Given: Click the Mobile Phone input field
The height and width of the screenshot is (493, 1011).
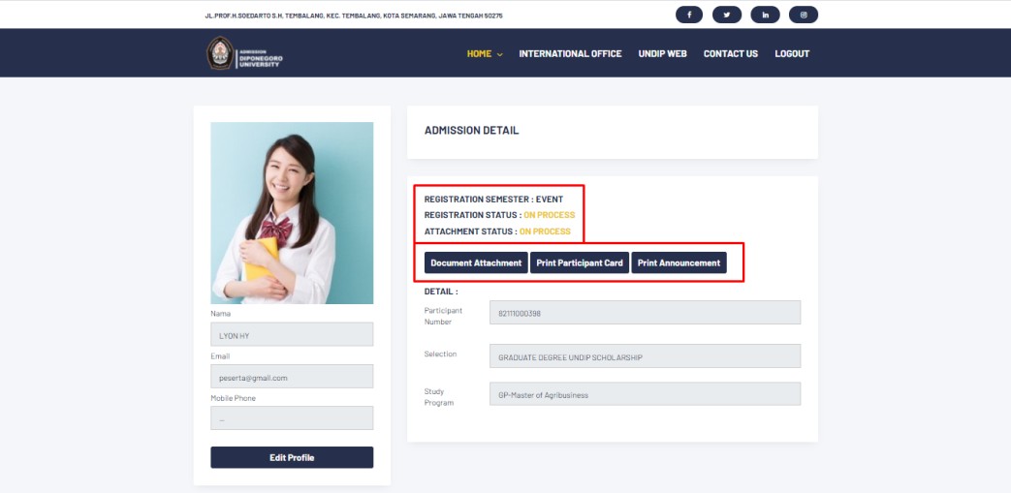Looking at the screenshot, I should 292,418.
